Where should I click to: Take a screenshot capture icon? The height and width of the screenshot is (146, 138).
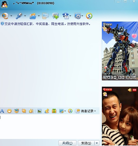(61, 111)
